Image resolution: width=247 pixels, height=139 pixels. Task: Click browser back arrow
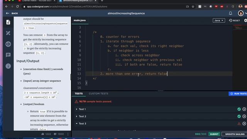[6, 7]
